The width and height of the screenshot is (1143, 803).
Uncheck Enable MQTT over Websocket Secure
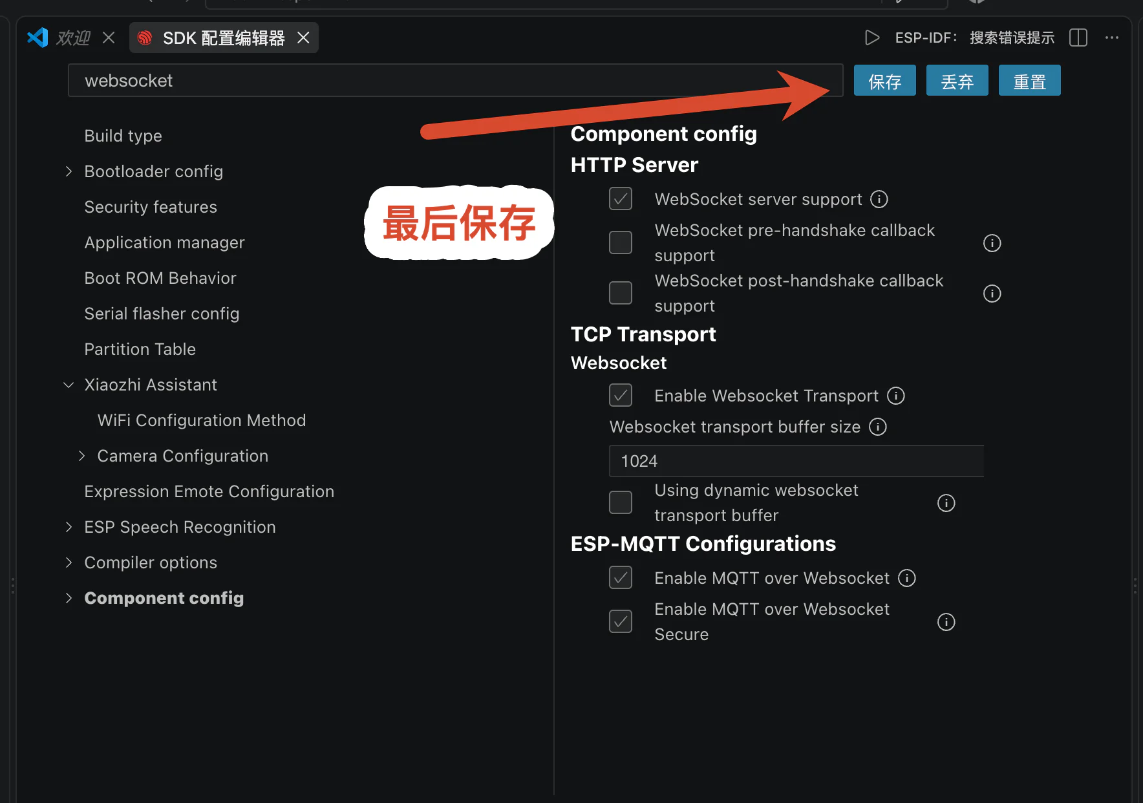[621, 621]
